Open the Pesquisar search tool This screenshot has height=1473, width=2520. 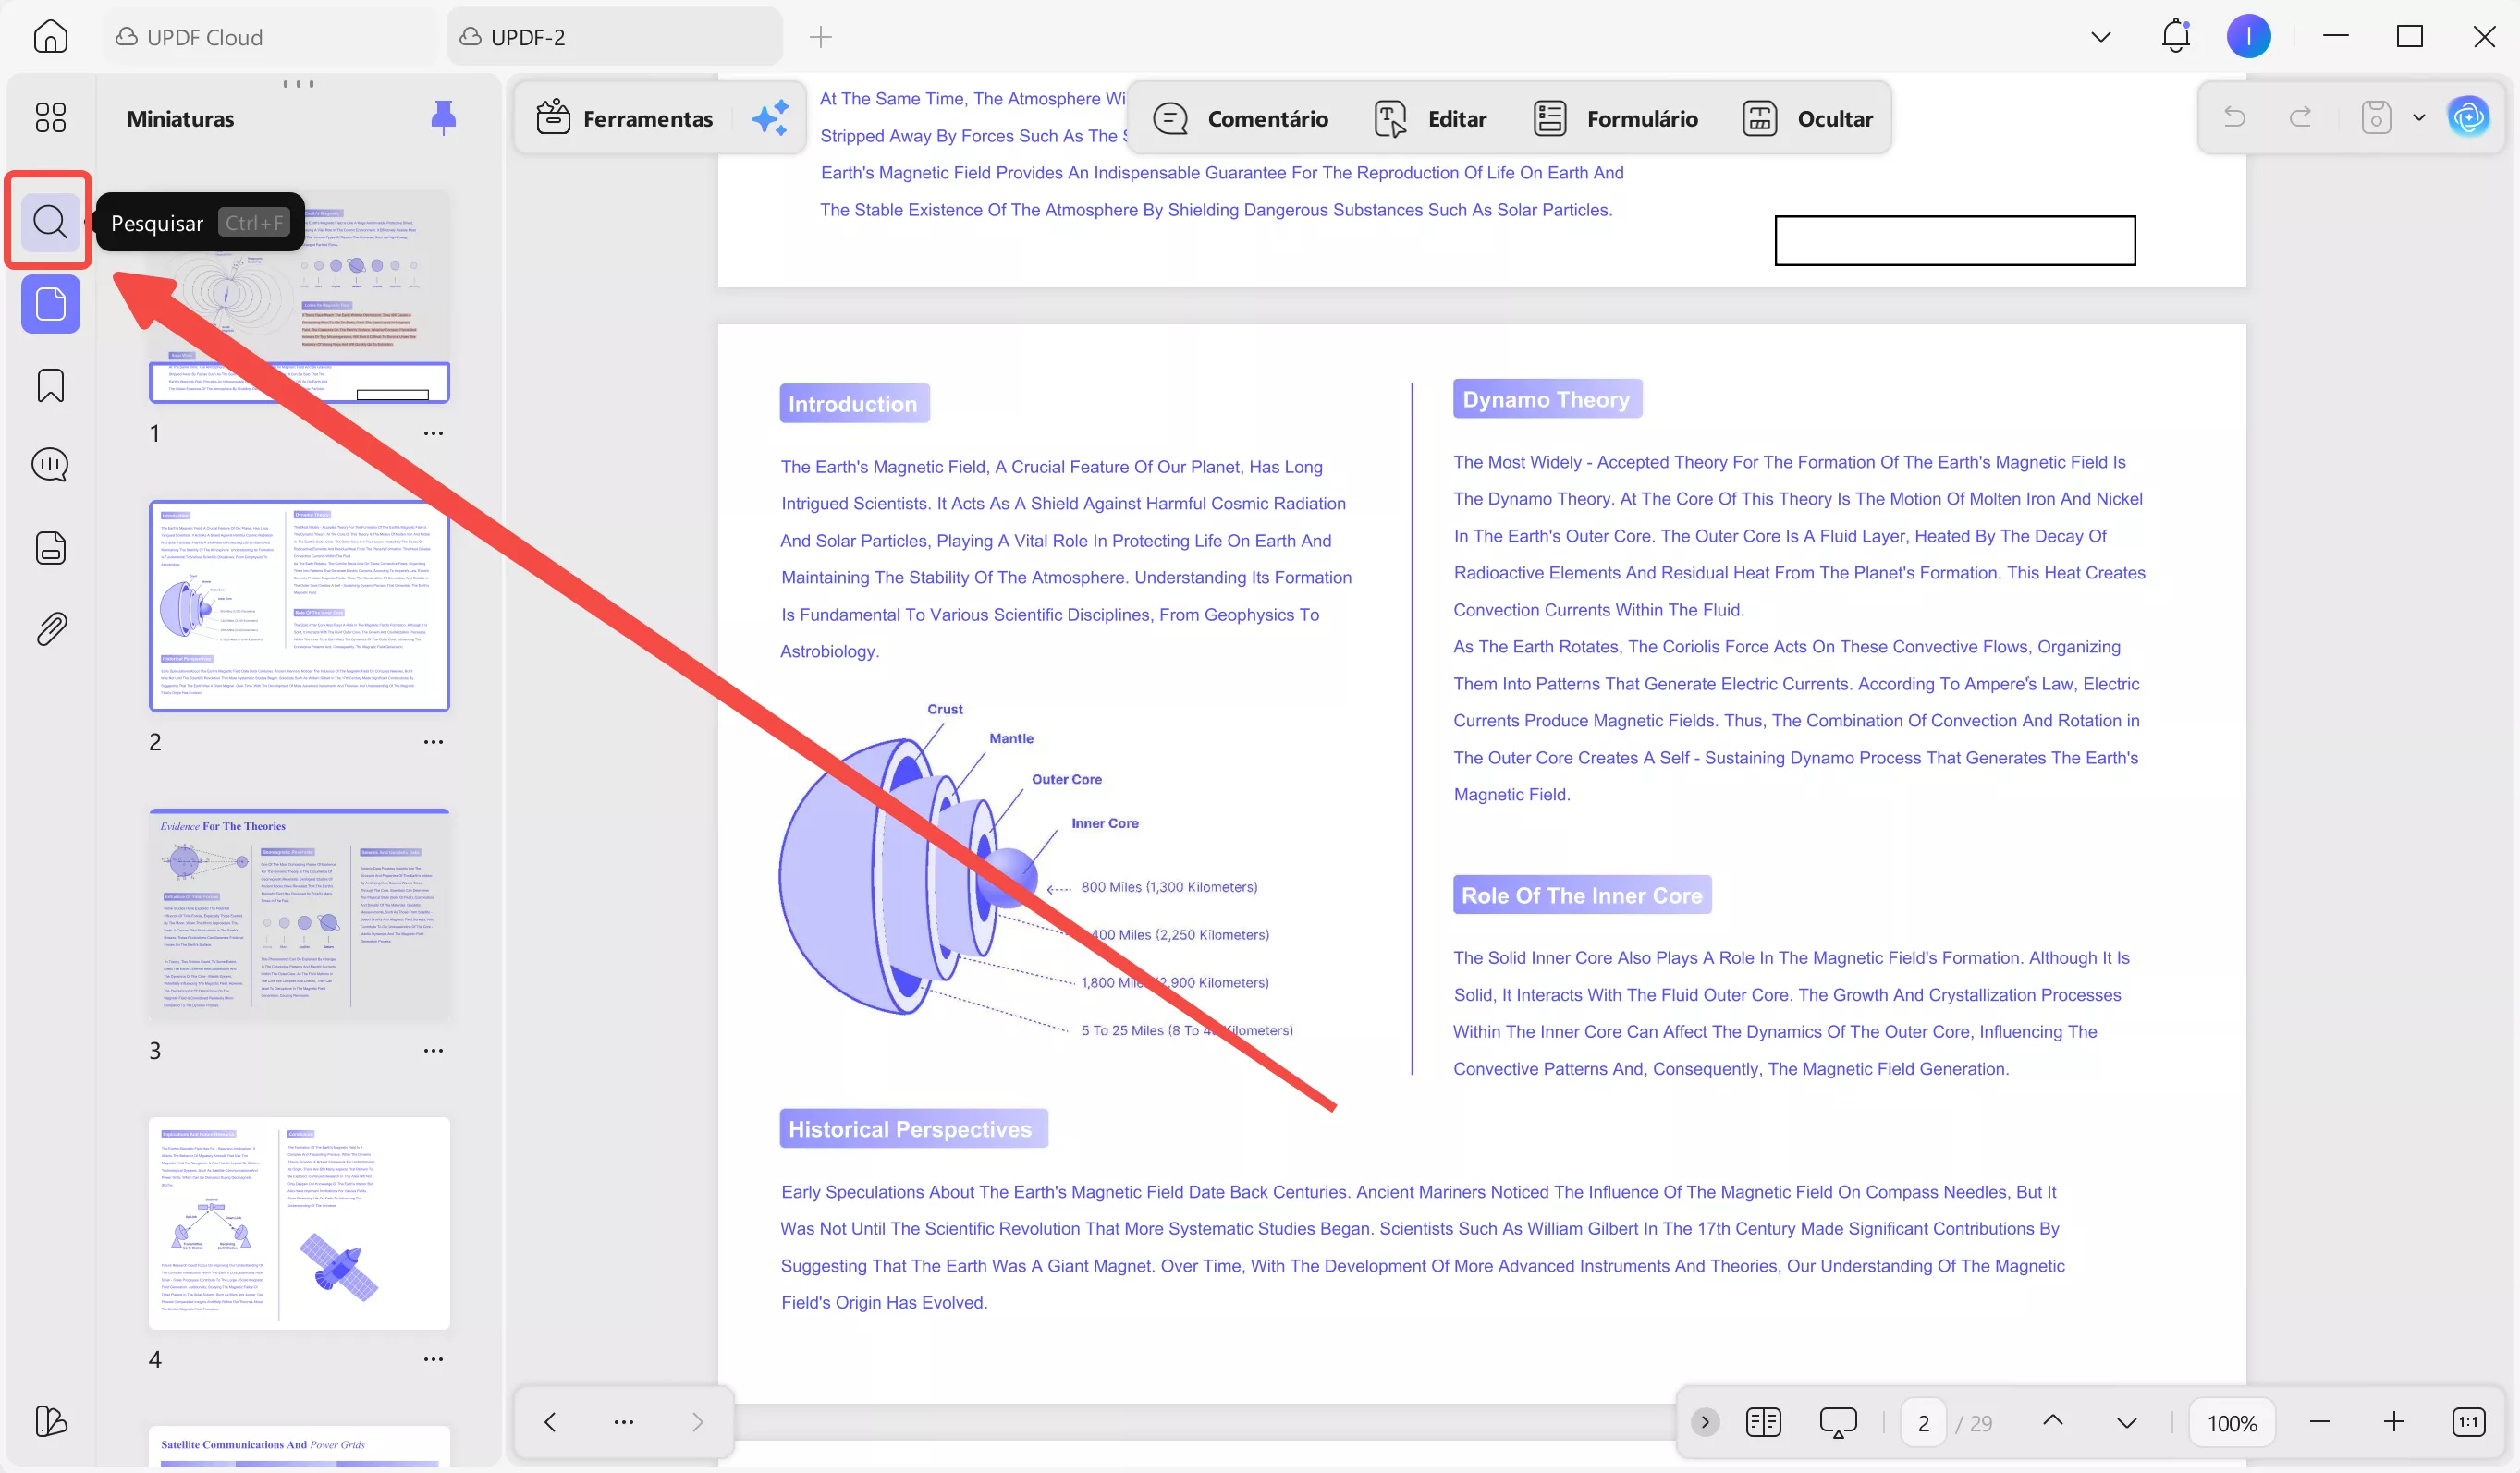[50, 221]
